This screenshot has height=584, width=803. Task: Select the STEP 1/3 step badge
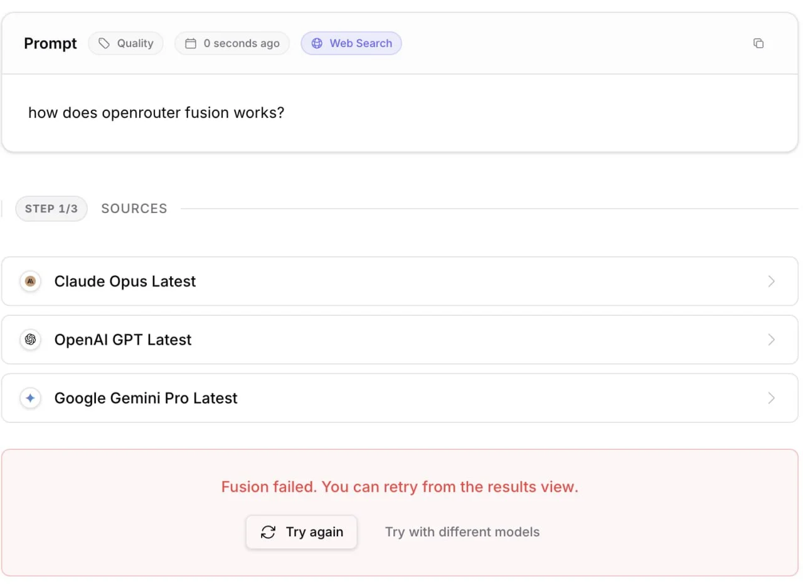coord(51,209)
